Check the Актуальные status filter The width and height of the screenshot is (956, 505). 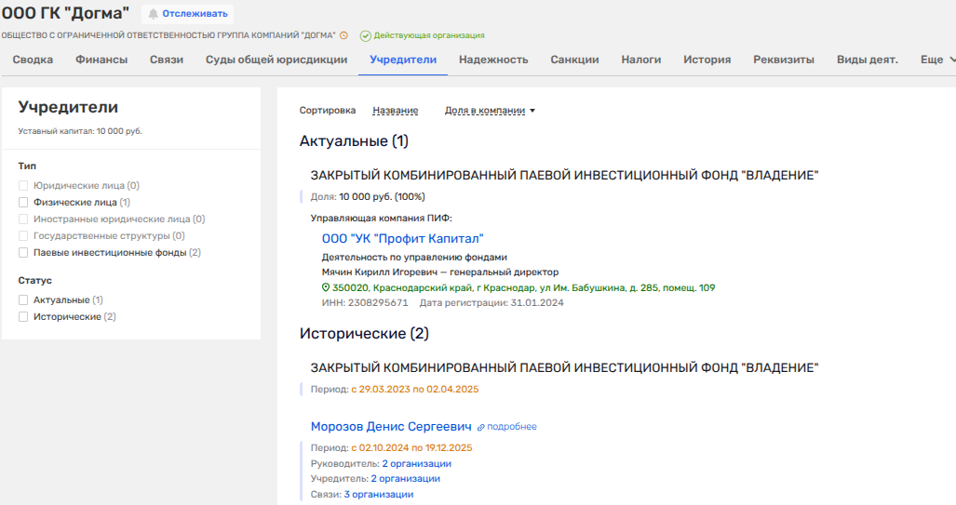[x=24, y=300]
